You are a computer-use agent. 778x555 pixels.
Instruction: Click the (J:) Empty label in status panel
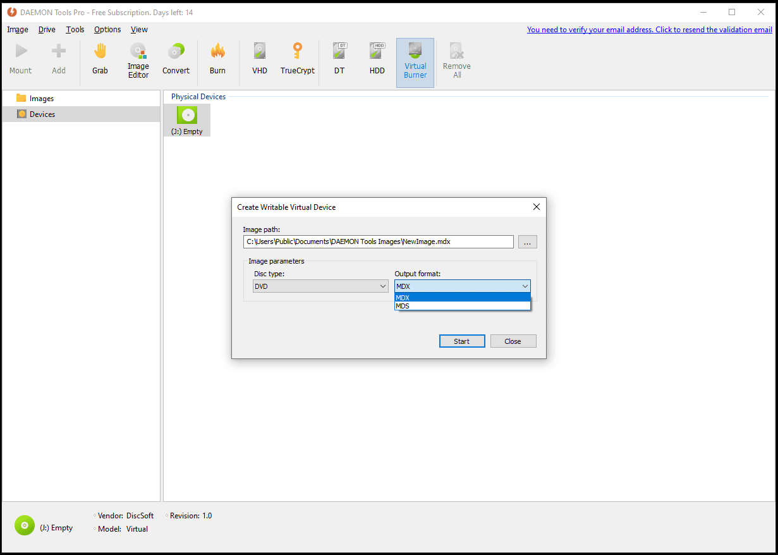coord(56,528)
